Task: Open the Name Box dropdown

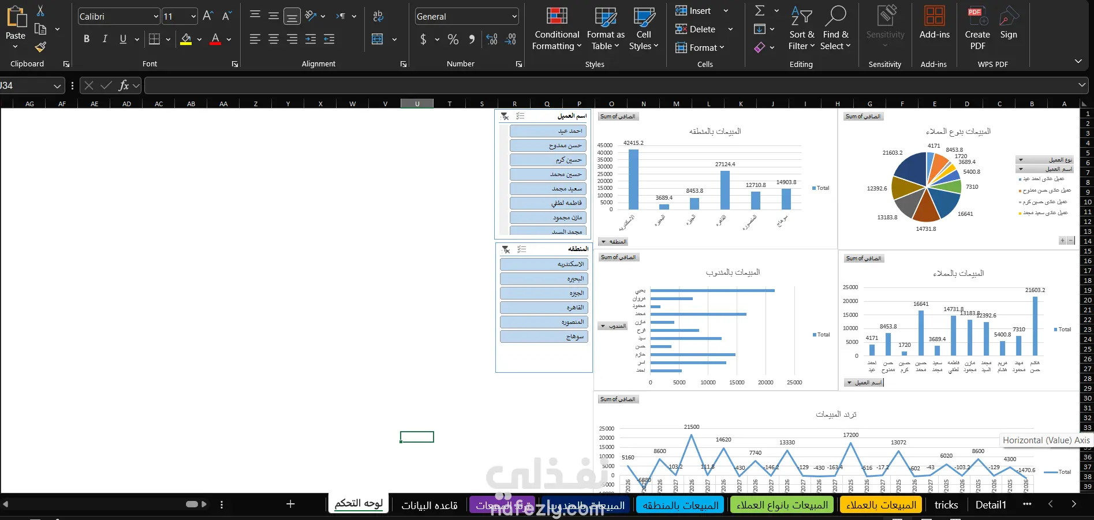Action: pos(57,86)
